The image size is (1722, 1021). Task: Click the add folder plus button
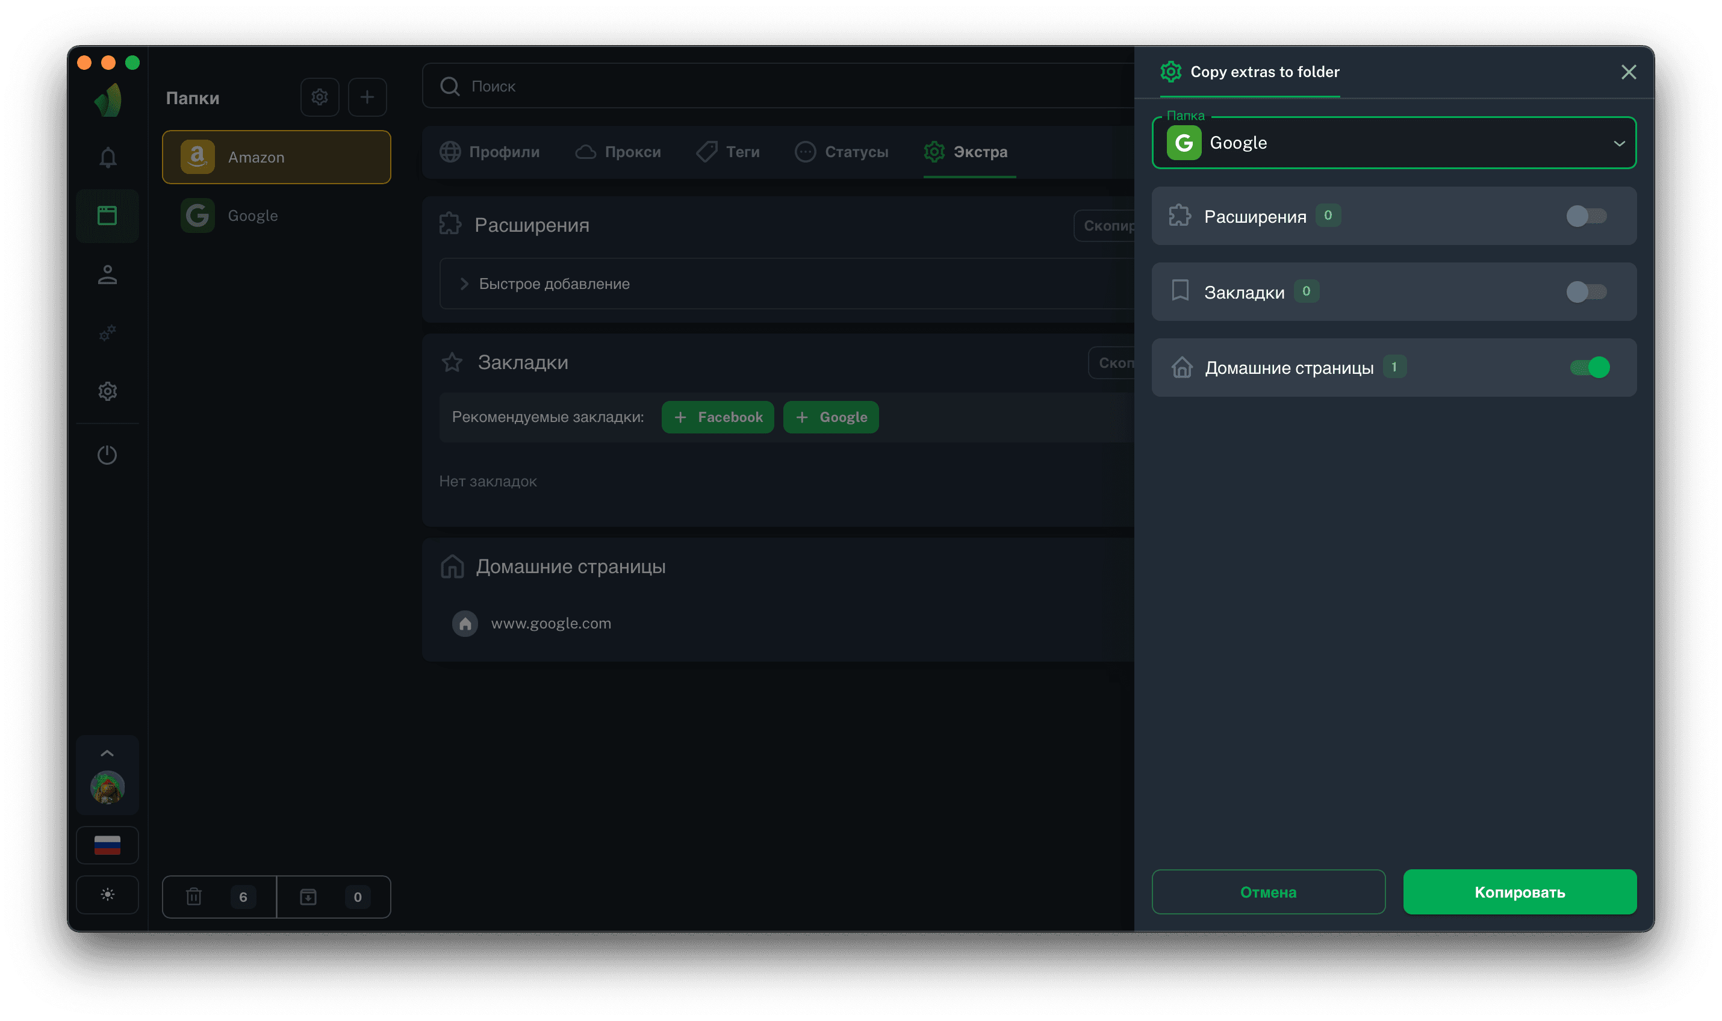(367, 97)
